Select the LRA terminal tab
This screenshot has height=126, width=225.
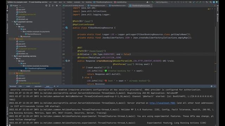20,86
